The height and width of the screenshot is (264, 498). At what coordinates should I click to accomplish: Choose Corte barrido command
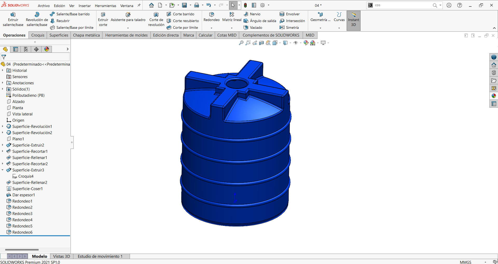181,14
